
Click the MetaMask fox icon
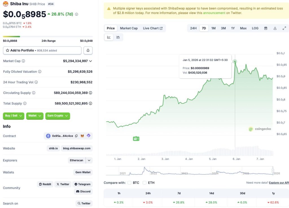tap(82, 136)
